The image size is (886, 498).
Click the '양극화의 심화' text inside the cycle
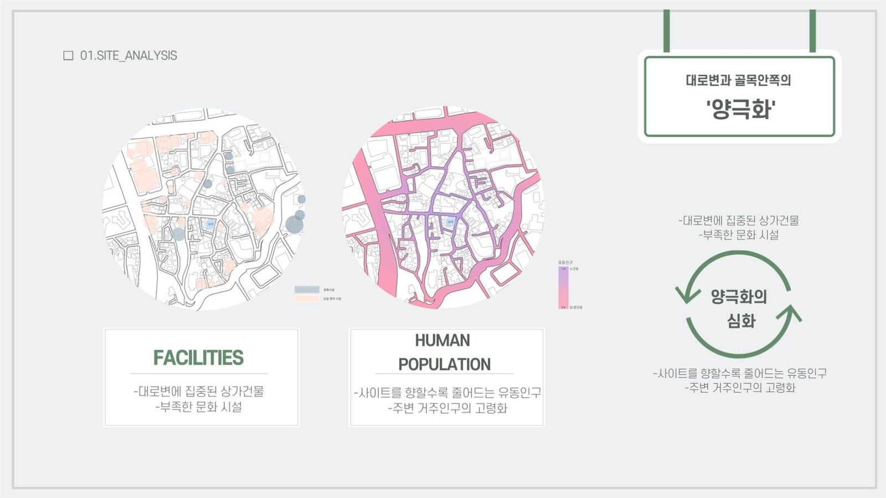click(739, 308)
